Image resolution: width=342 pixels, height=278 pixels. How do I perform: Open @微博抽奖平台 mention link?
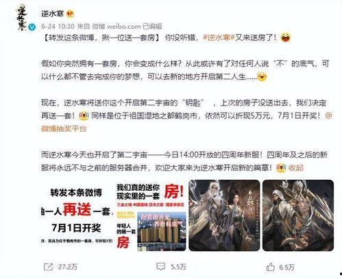pos(186,122)
